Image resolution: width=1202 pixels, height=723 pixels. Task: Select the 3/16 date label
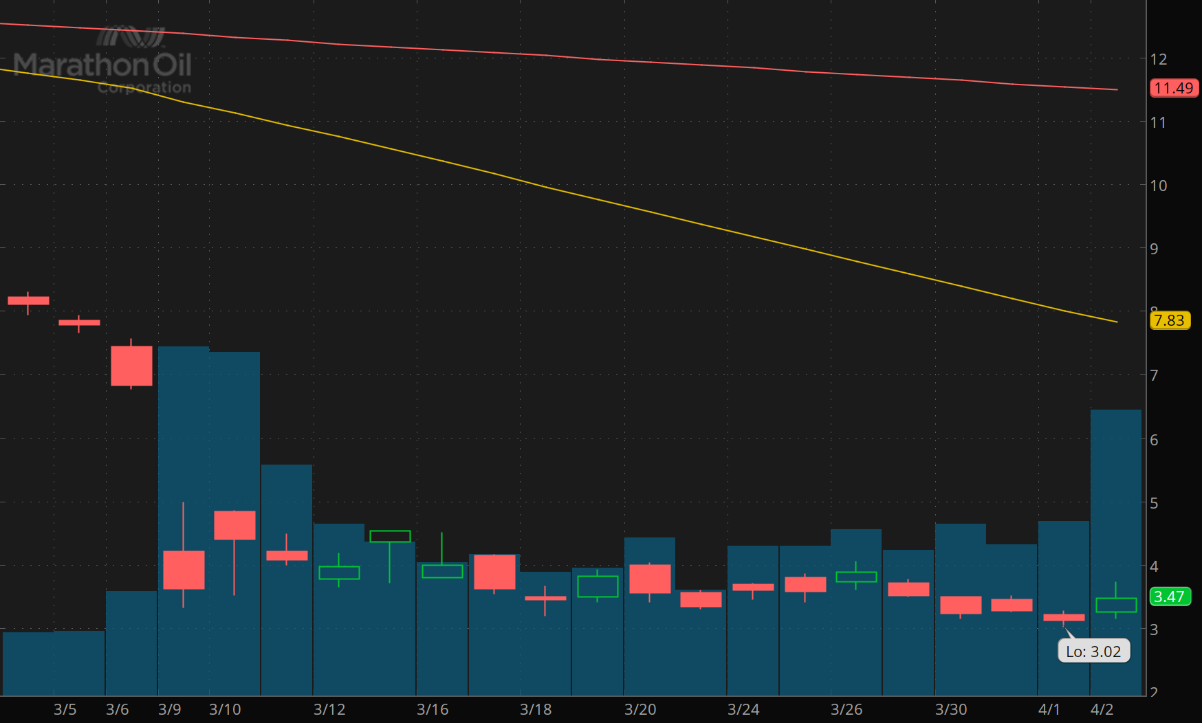[x=433, y=709]
